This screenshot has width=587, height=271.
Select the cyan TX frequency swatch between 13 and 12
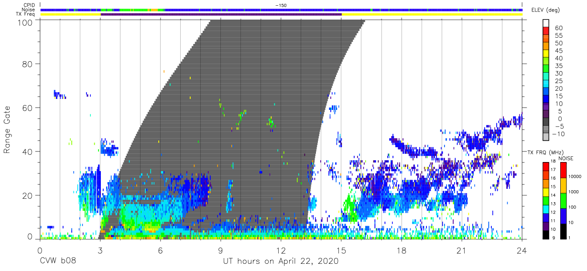(x=546, y=208)
